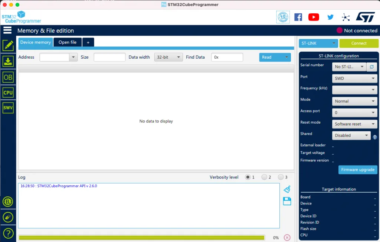Open the Mode Normal dropdown
The width and height of the screenshot is (380, 242).
(x=354, y=101)
